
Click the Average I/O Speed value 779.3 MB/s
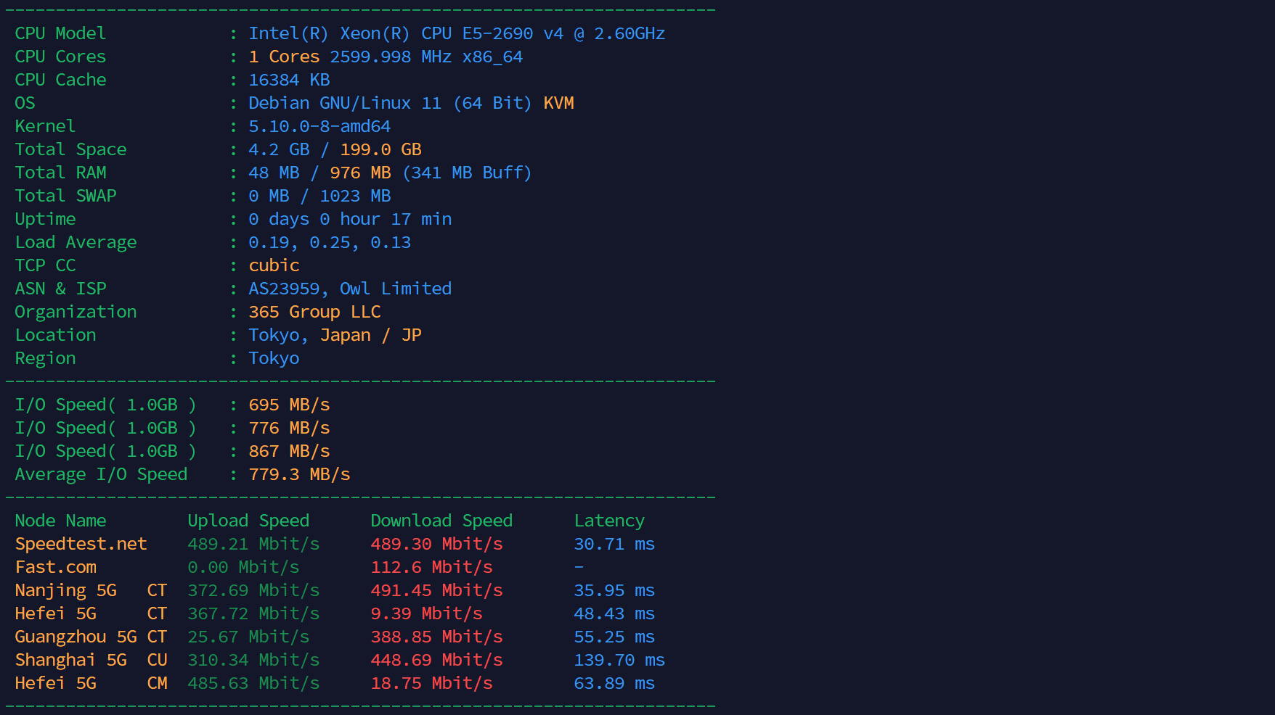(x=299, y=474)
